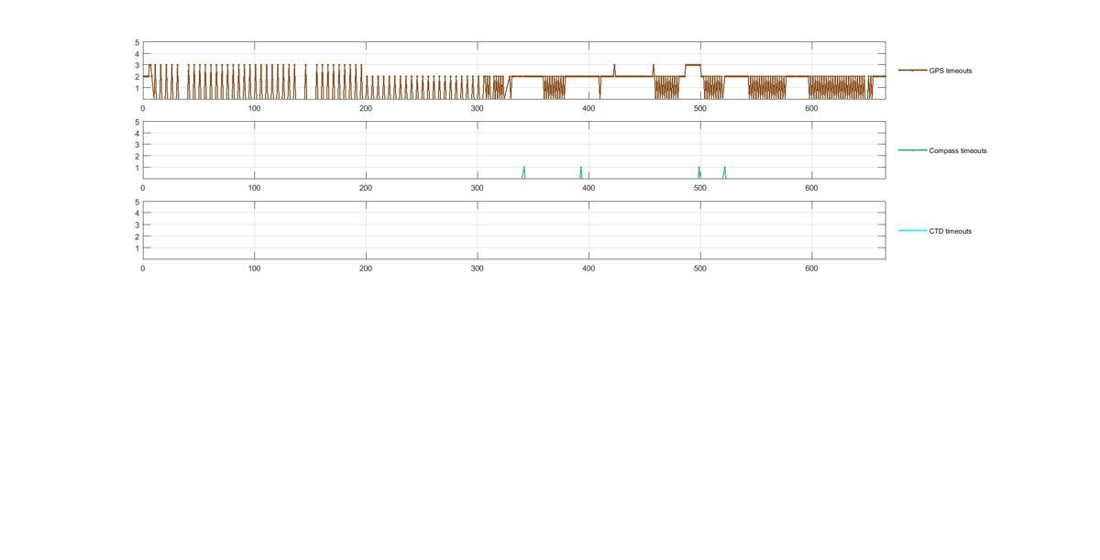This screenshot has height=560, width=1100.
Task: Click the GPS timeouts legend label
Action: (951, 71)
